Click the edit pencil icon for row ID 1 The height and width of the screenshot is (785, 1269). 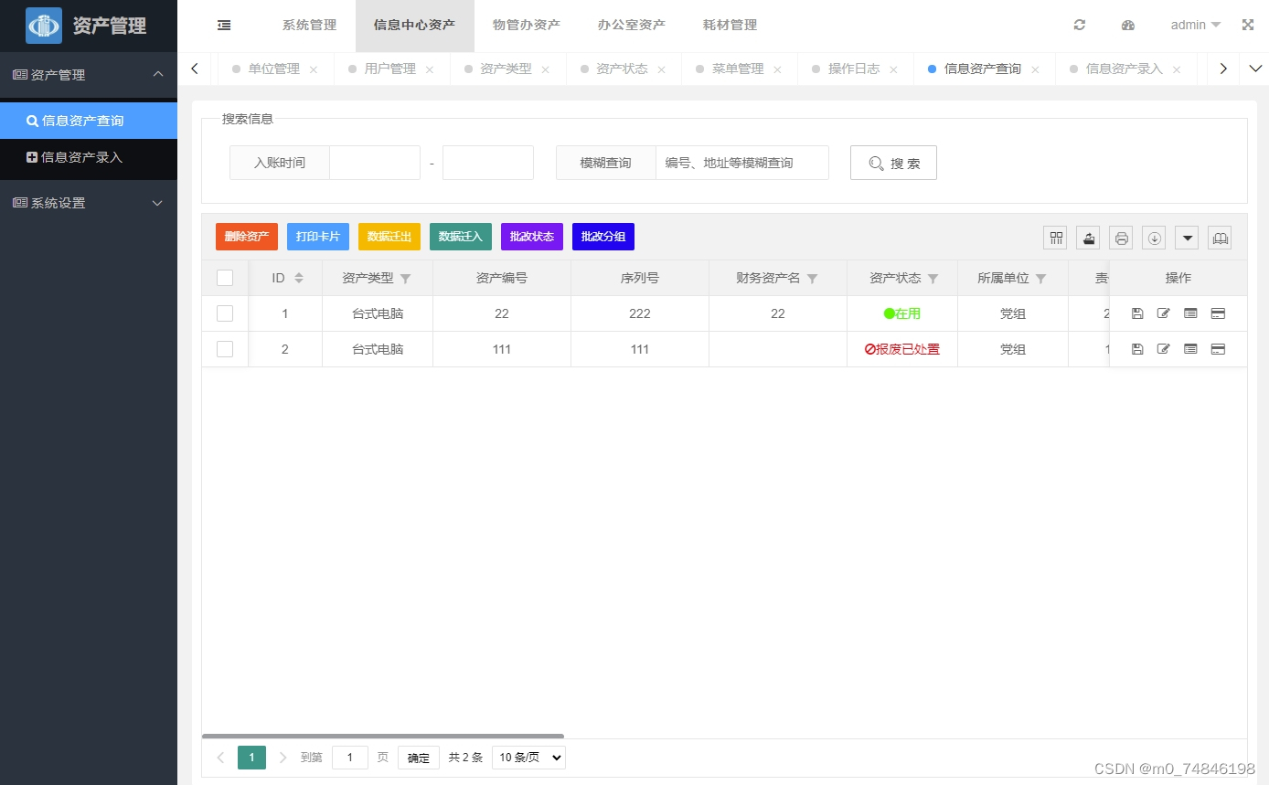click(x=1163, y=313)
